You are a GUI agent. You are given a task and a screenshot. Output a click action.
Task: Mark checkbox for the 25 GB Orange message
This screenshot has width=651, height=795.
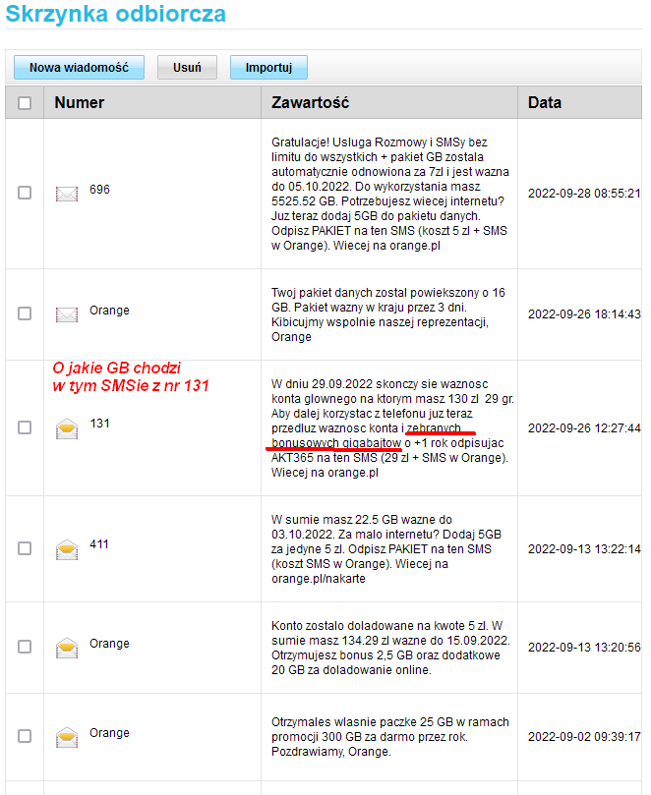click(x=25, y=735)
